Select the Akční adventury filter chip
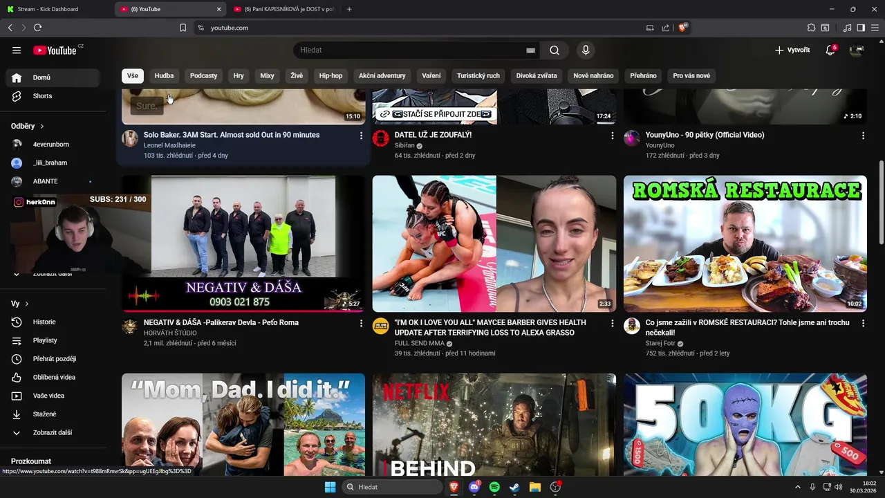This screenshot has width=885, height=498. 382,76
